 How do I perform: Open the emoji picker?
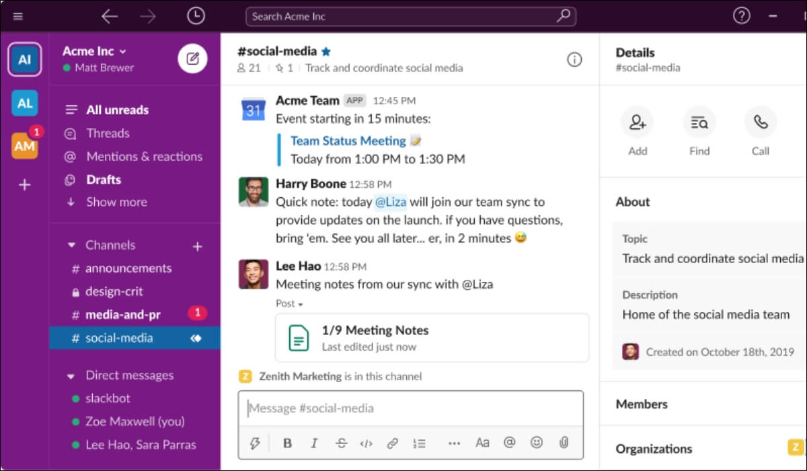tap(536, 443)
